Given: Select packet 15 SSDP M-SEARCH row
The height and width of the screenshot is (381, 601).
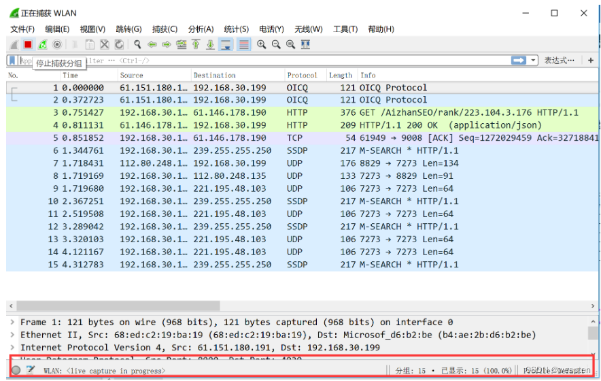Looking at the screenshot, I should [x=302, y=265].
